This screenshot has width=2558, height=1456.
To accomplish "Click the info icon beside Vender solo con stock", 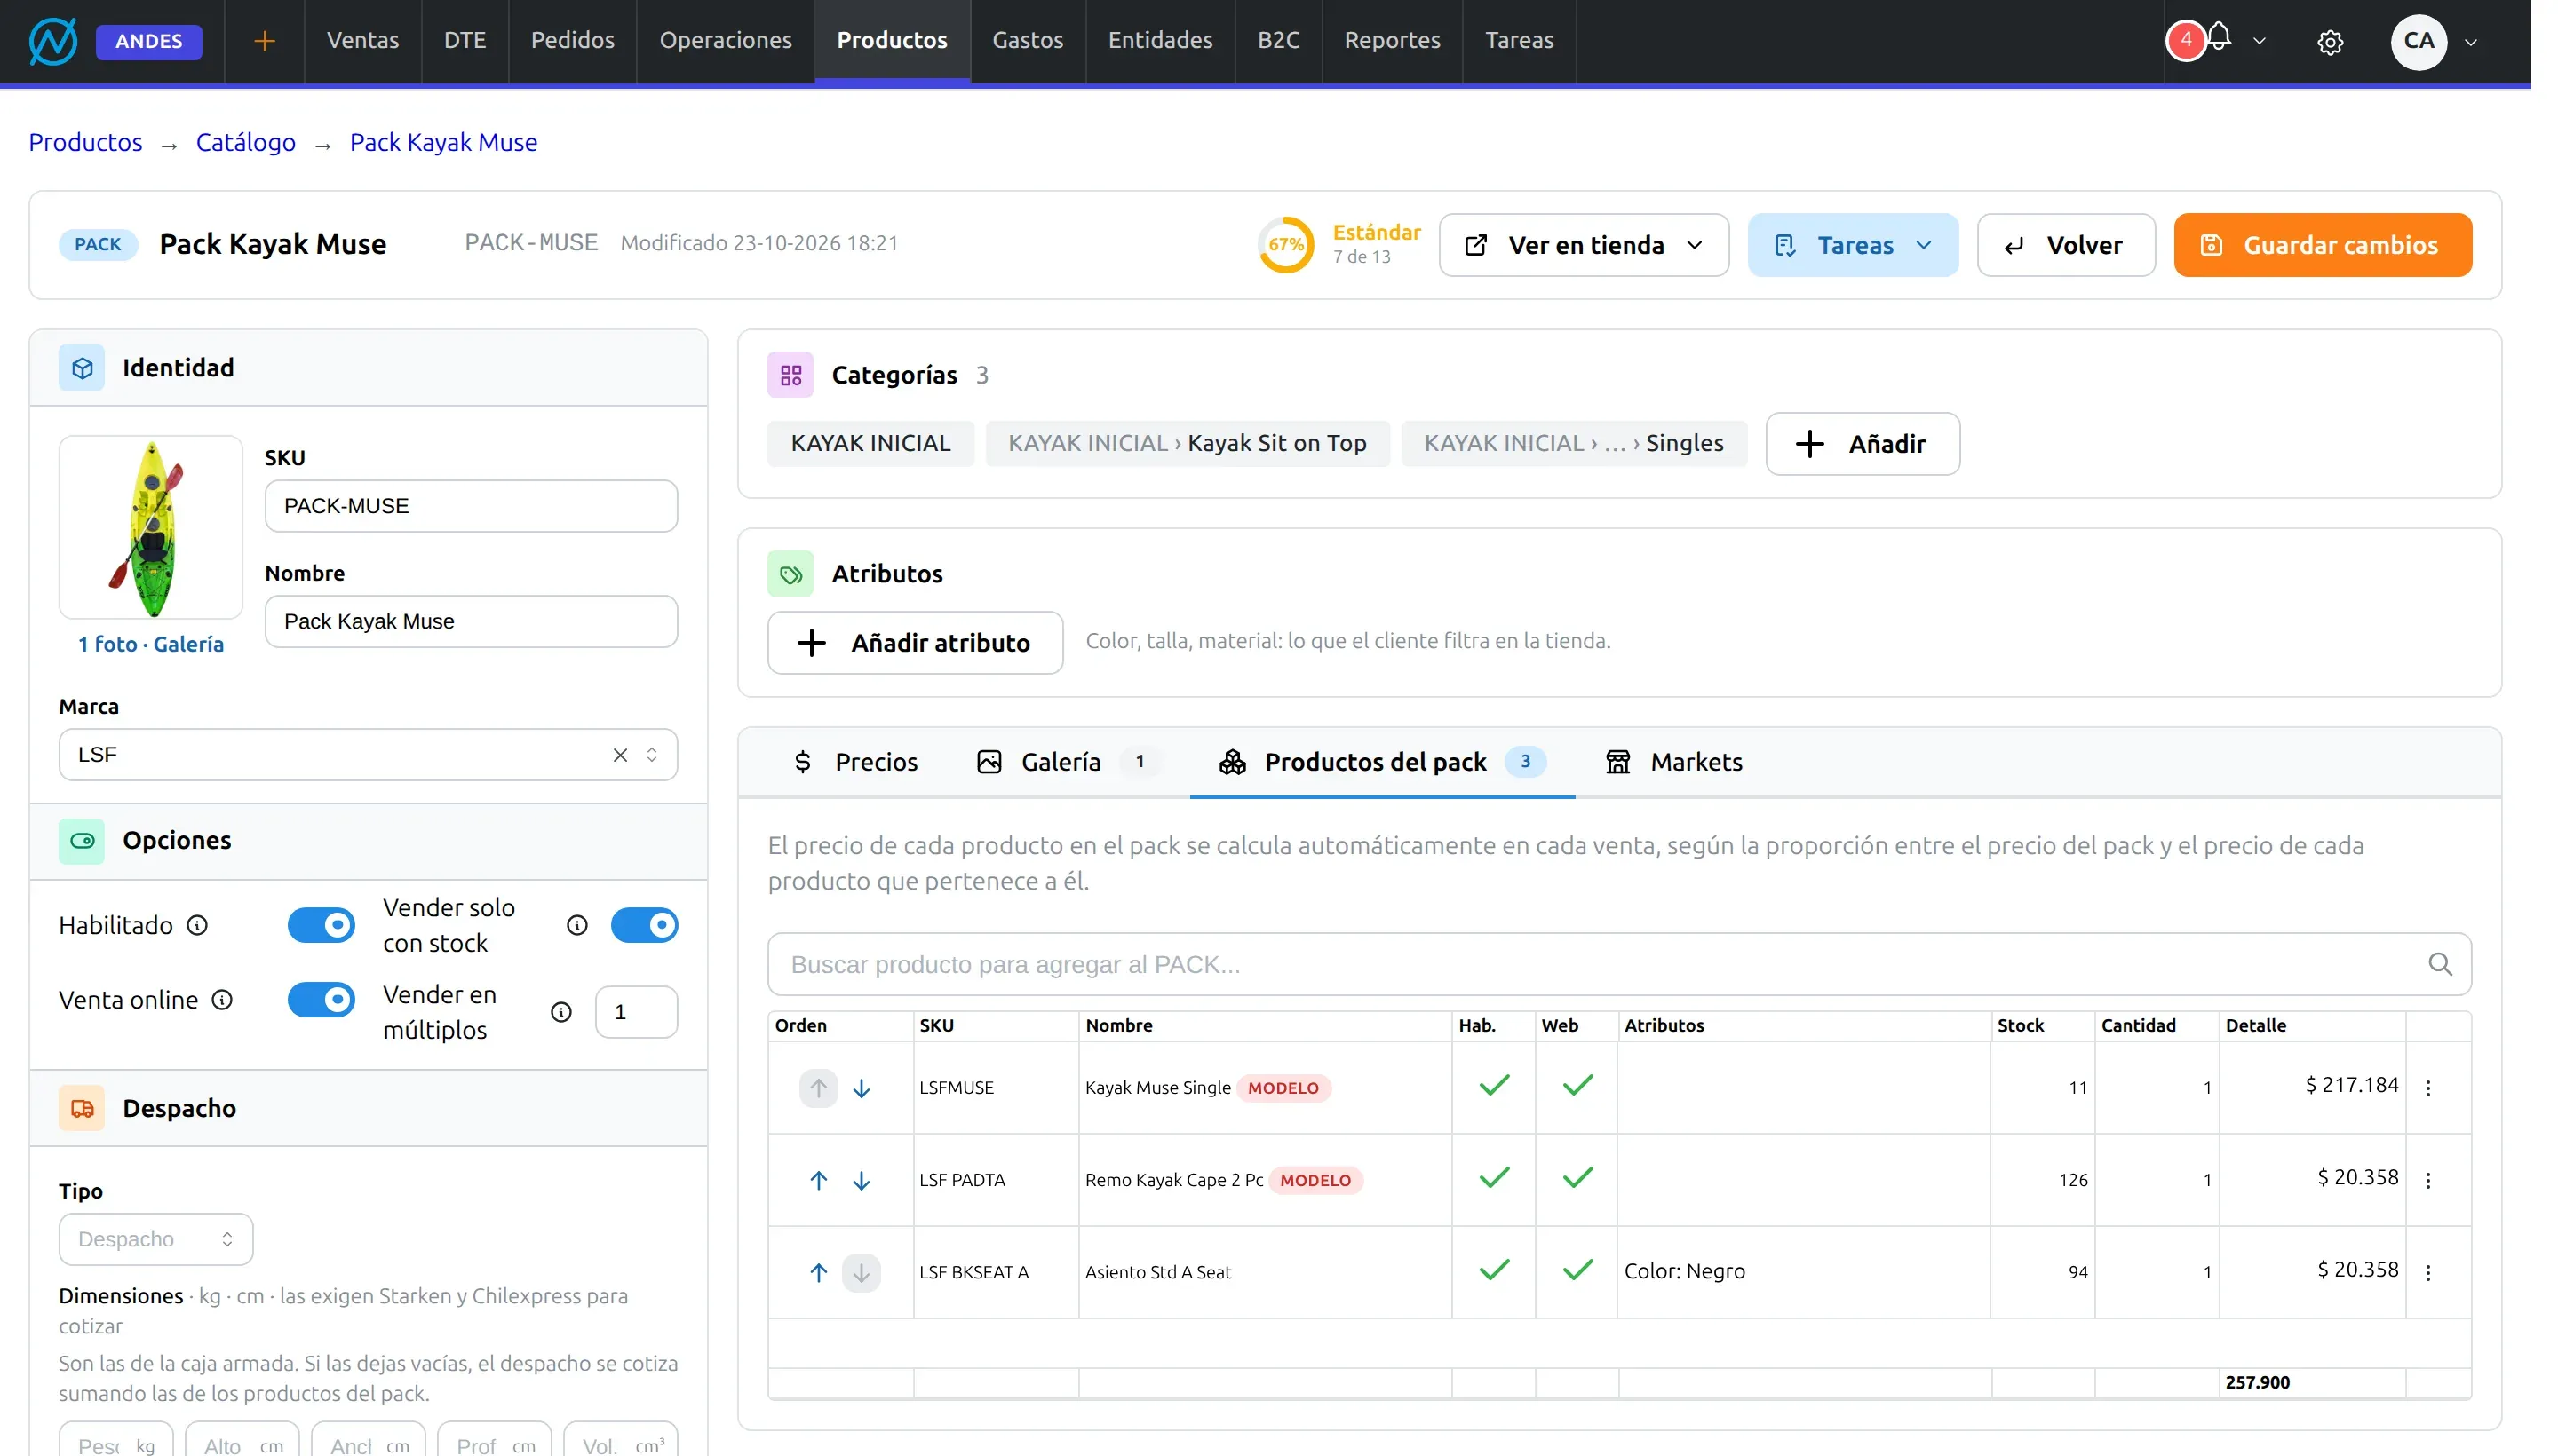I will tap(576, 925).
